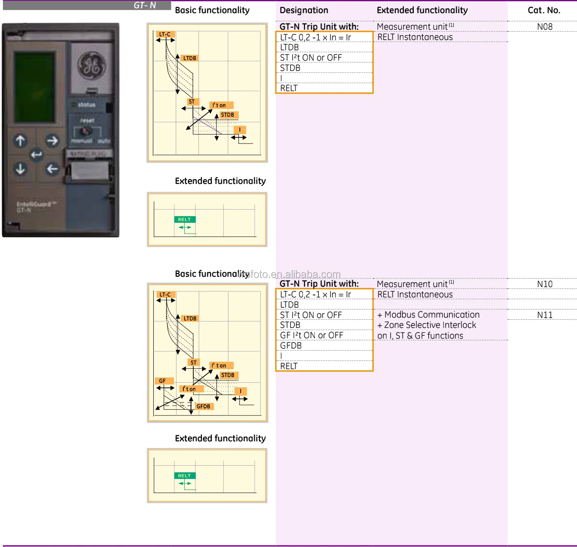Click 'Measurement unit' in the N10 row
Viewport: 577px width, 547px height.
pos(415,284)
